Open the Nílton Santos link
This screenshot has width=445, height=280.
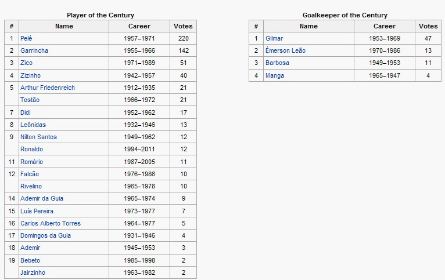[38, 137]
